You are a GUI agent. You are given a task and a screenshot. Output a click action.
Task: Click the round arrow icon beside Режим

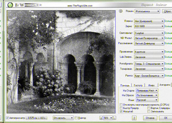coord(121,11)
